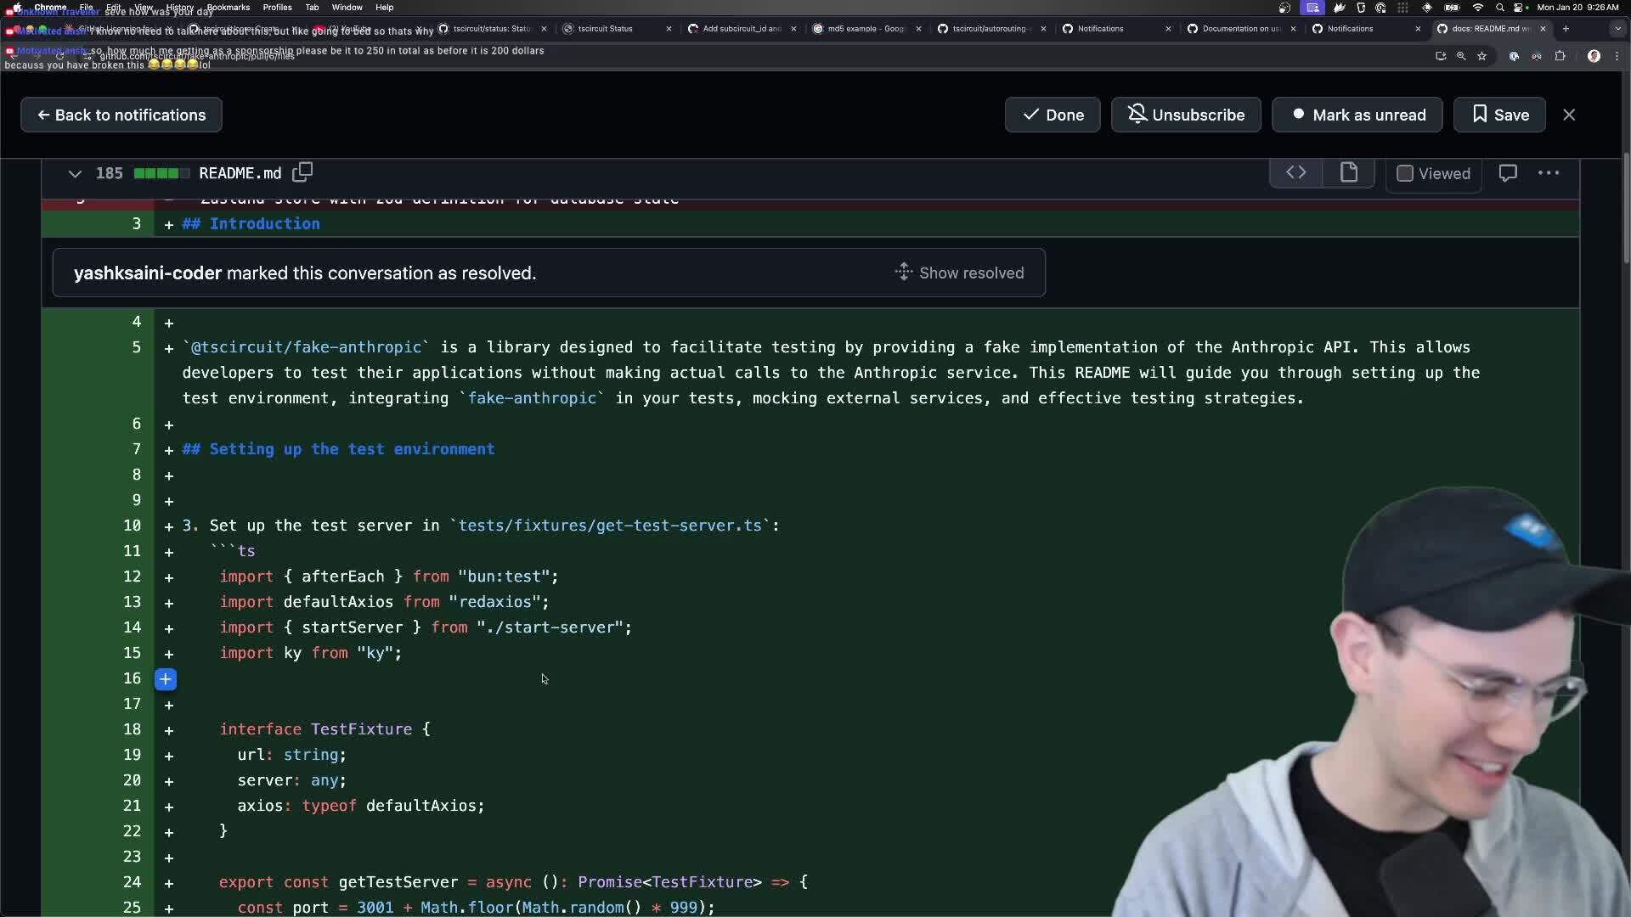Viewport: 1631px width, 917px height.
Task: Go back to notifications
Action: pos(121,115)
